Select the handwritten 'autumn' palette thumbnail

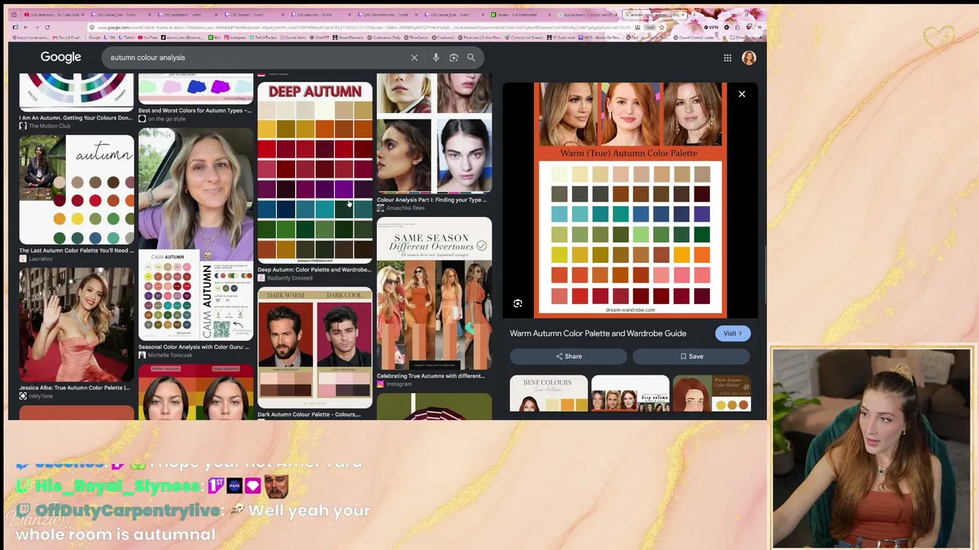pyautogui.click(x=76, y=189)
